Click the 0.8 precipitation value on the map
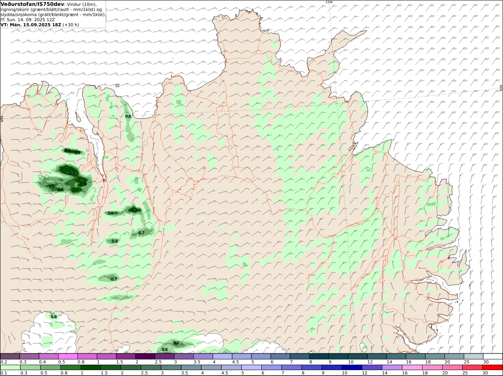The width and height of the screenshot is (503, 376). point(115,241)
